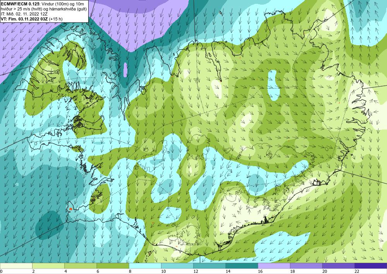Click the cyan 10–12 m/s legend swatch
The height and width of the screenshot is (274, 387).
(177, 265)
